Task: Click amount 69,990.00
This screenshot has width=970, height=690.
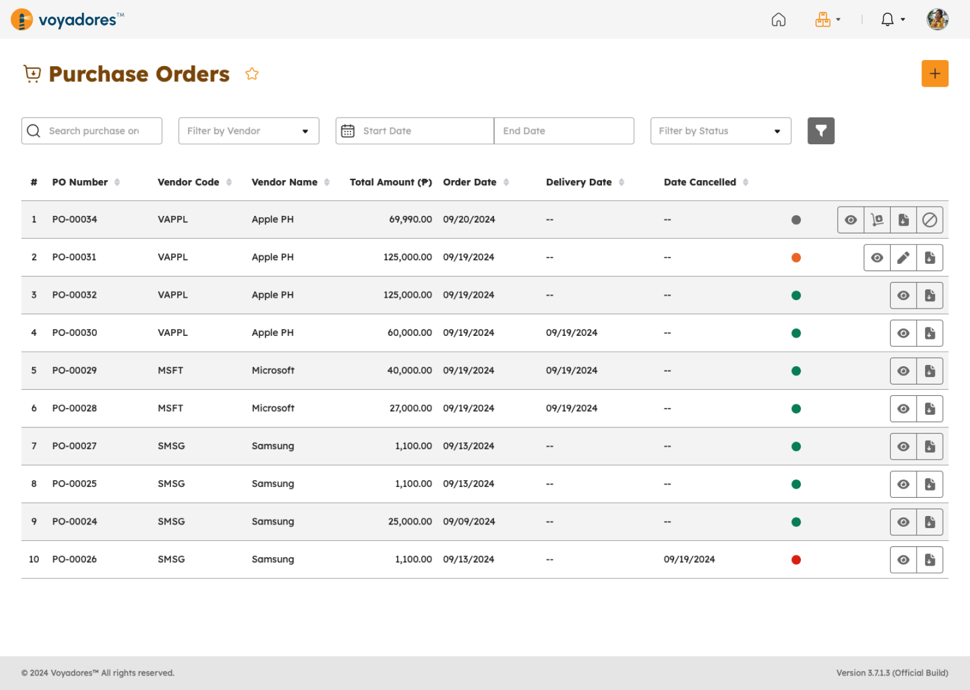Action: tap(410, 219)
